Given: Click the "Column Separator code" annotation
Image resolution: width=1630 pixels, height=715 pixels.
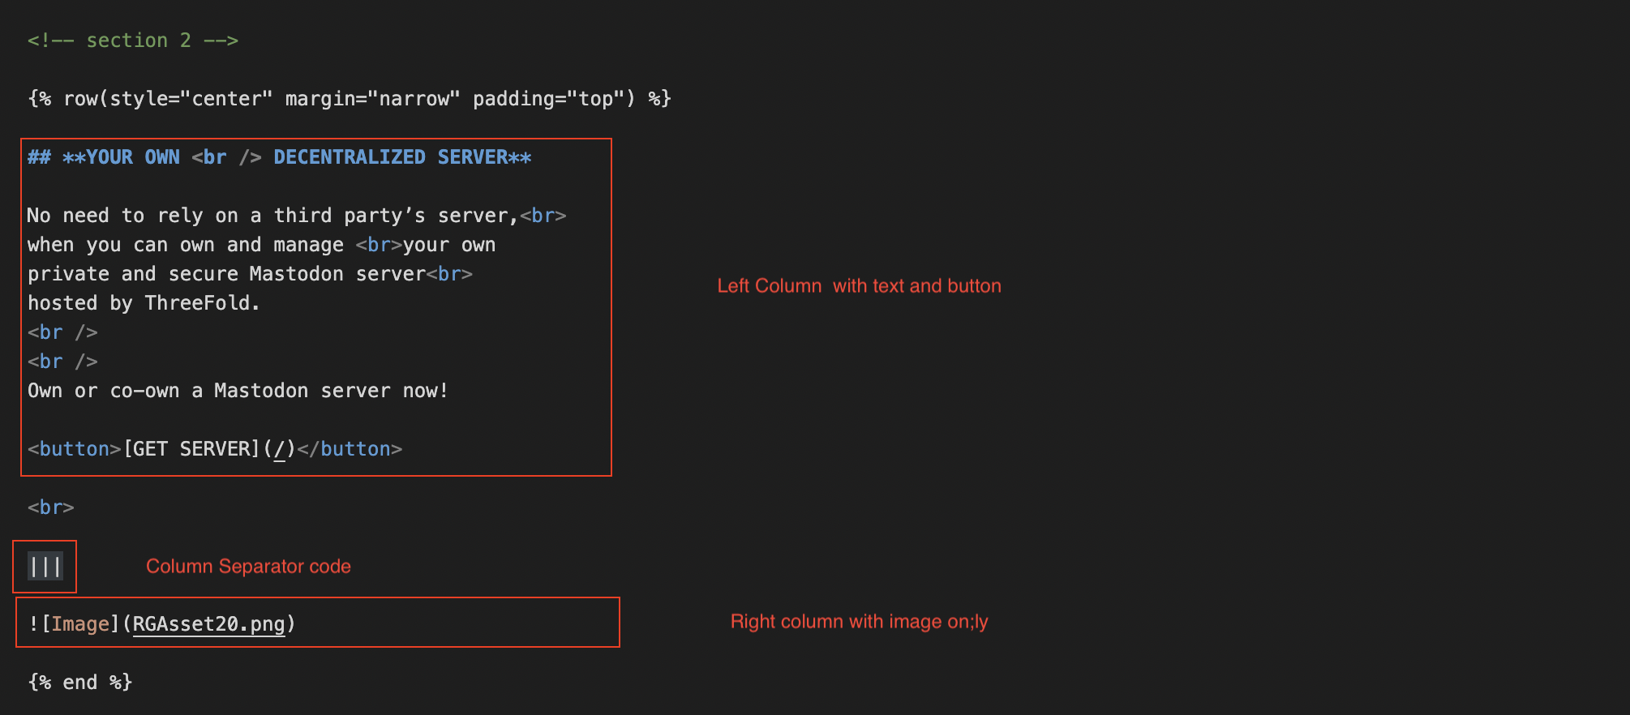Looking at the screenshot, I should [248, 567].
